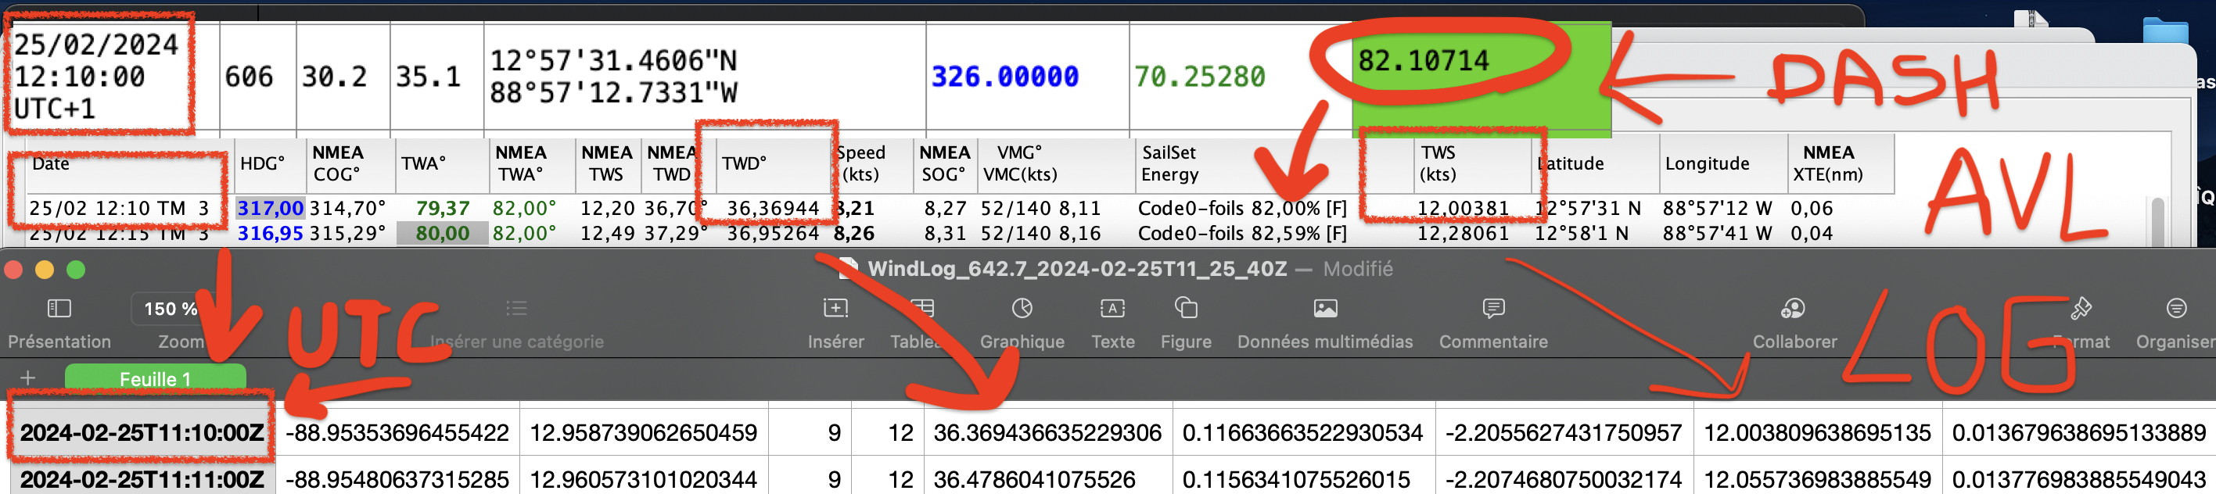Screen dimensions: 2216x494
Task: Click the yellow minimize button of Numbers window
Action: pos(44,270)
